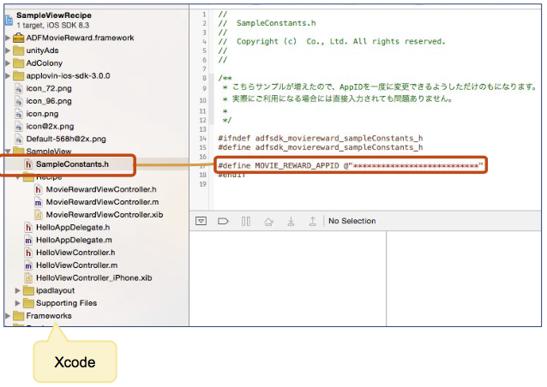Select icon.png file
Viewport: 547px width, 387px height.
click(42, 114)
